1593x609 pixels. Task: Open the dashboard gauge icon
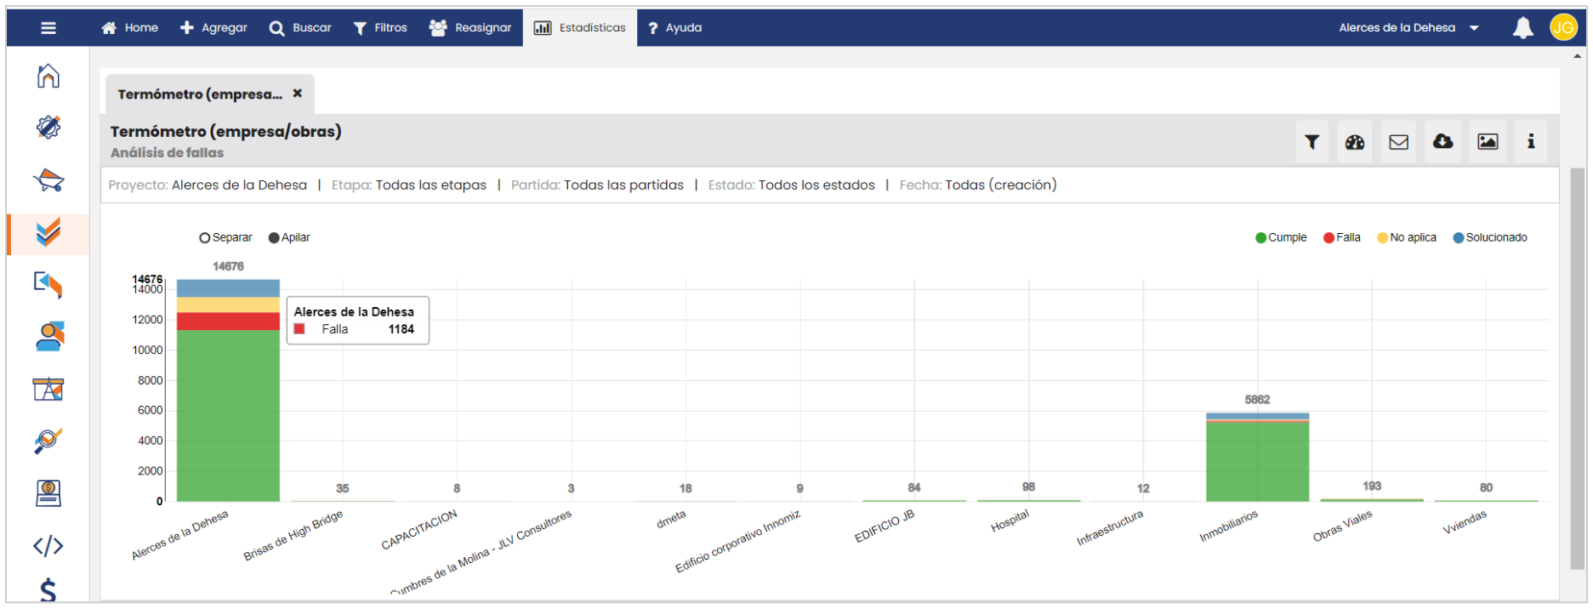[1355, 142]
